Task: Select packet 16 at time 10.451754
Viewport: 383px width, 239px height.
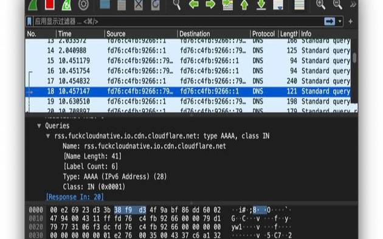Action: click(x=188, y=71)
